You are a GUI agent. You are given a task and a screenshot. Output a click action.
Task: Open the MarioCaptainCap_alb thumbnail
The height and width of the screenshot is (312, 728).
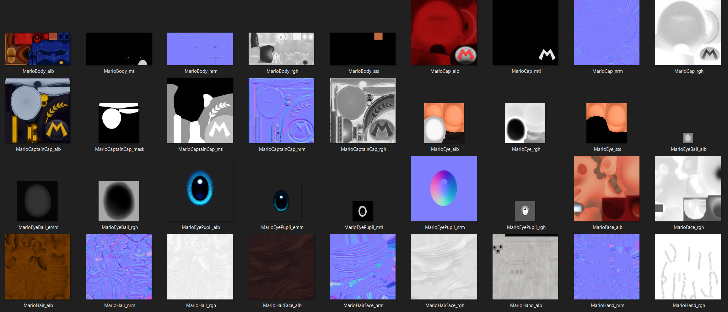(x=37, y=111)
